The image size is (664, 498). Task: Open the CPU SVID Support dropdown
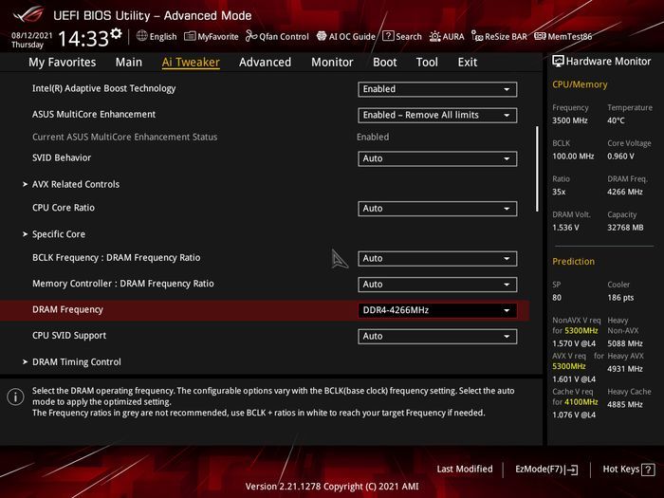[x=437, y=337]
